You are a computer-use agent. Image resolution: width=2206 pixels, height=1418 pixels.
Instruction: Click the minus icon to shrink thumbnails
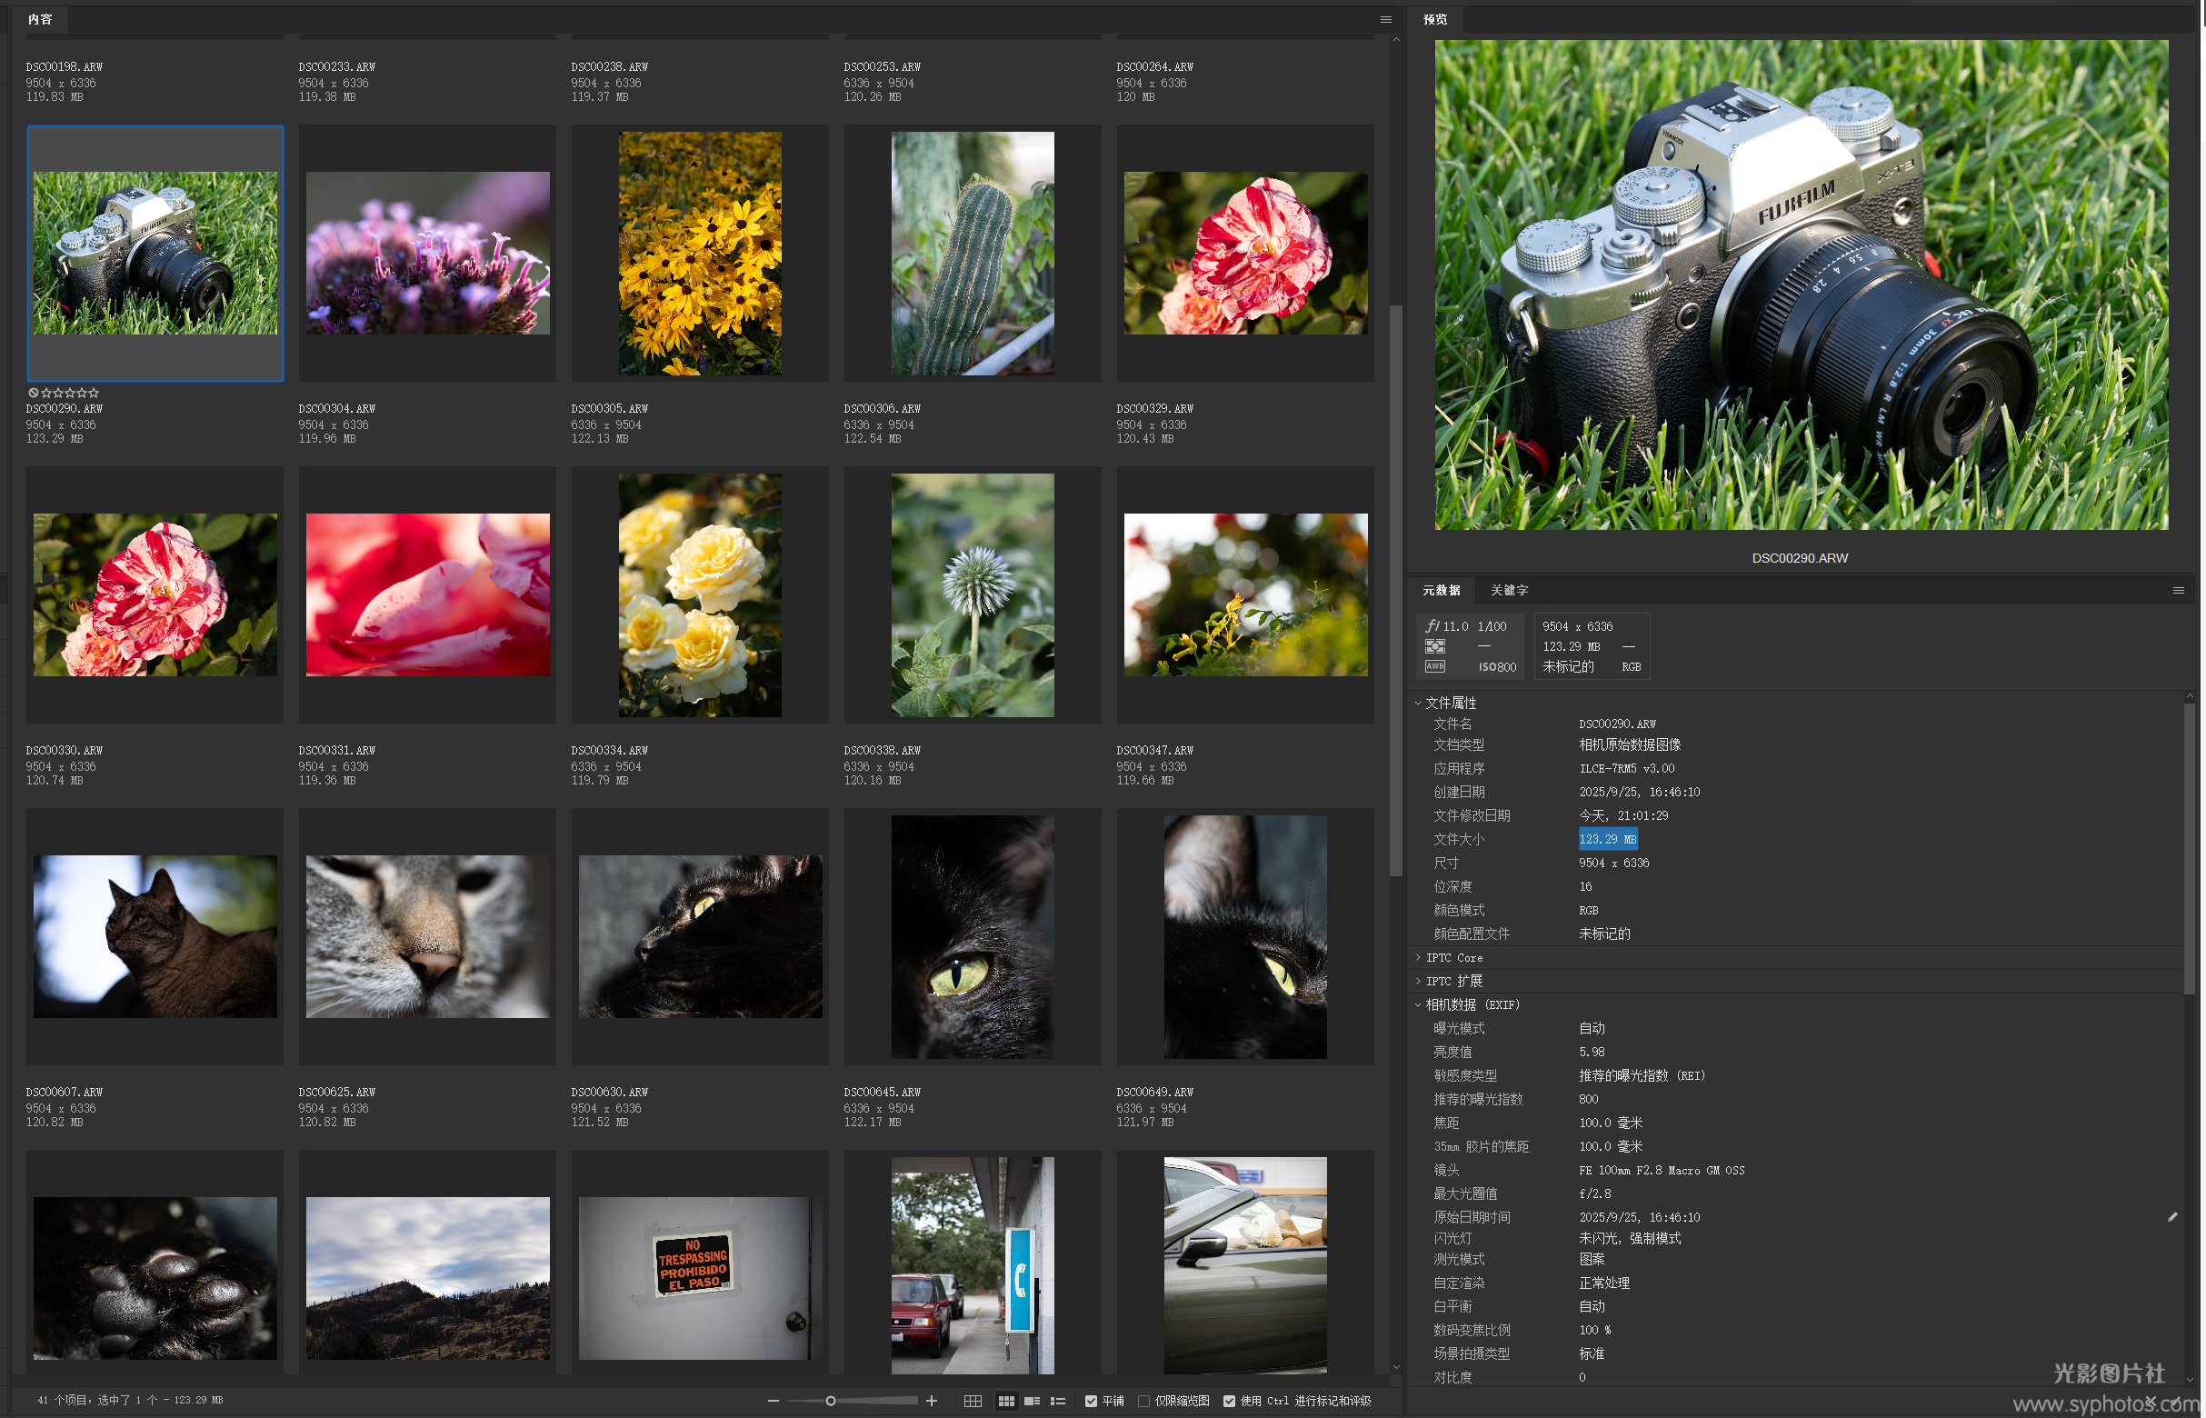pyautogui.click(x=773, y=1401)
